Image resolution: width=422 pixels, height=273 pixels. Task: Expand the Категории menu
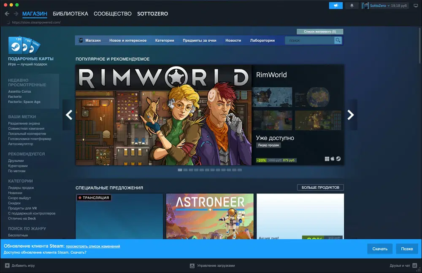[165, 40]
